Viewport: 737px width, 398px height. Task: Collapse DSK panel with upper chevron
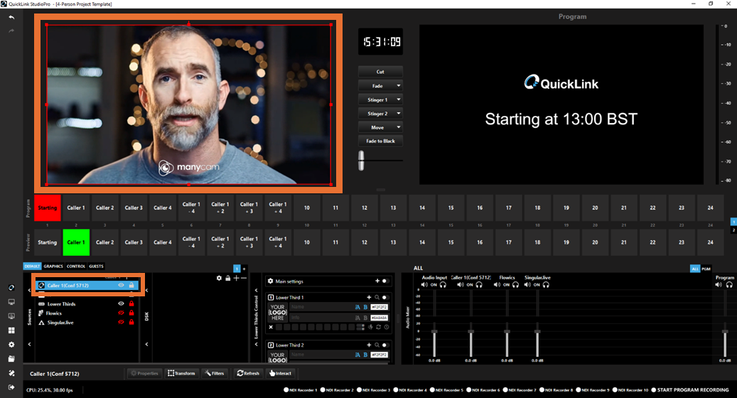point(146,291)
